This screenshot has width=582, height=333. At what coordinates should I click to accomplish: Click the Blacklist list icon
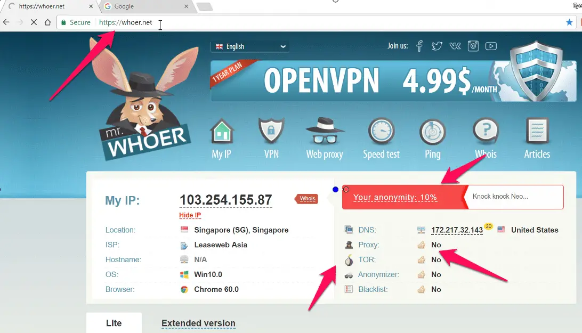click(349, 289)
